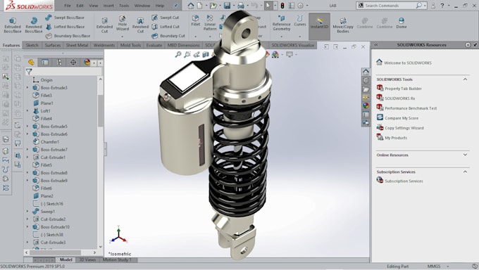Viewport: 479px width, 270px height.
Task: Collapse the SOLIDWORKS Tools section
Action: [x=465, y=79]
